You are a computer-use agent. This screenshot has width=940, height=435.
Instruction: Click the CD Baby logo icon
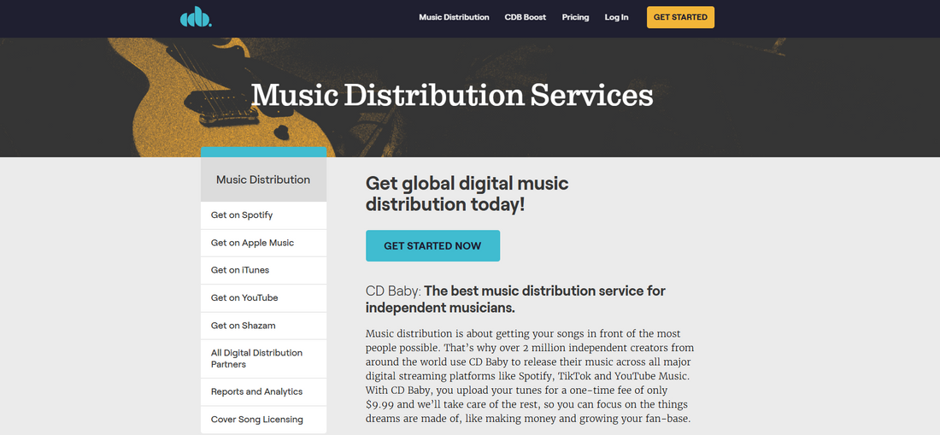coord(196,17)
